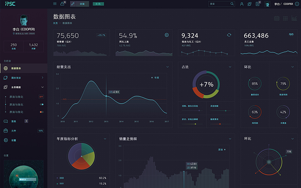Select the 业务跟踪 sidebar menu item

pos(23,87)
